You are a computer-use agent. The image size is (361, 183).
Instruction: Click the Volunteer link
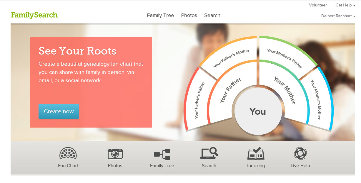click(318, 5)
